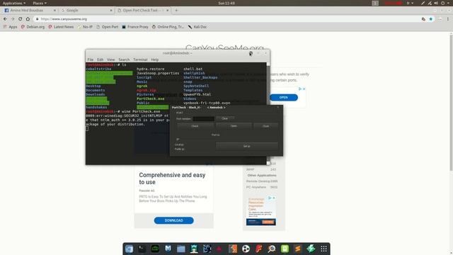Close the Google tab with its X
Image resolution: width=453 pixels, height=255 pixels.
(111, 10)
